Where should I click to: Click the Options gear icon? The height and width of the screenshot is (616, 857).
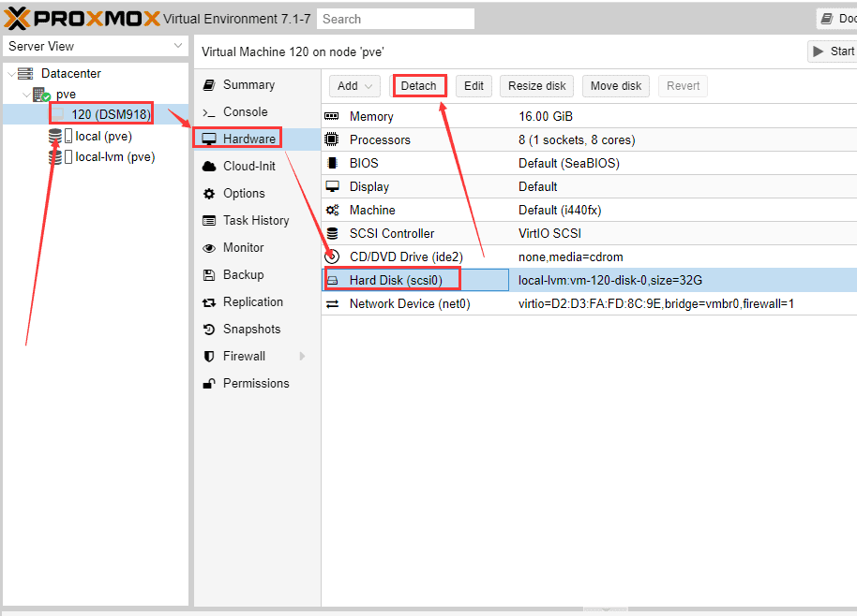209,194
